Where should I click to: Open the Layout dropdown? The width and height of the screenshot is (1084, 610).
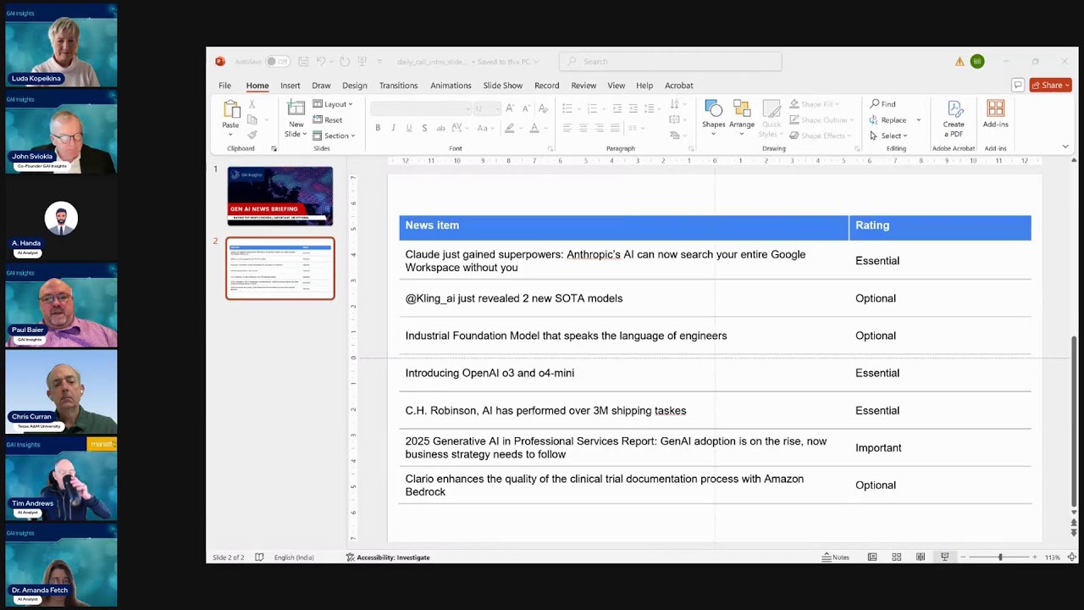333,104
